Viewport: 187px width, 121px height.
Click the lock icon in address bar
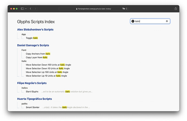click(x=77, y=9)
